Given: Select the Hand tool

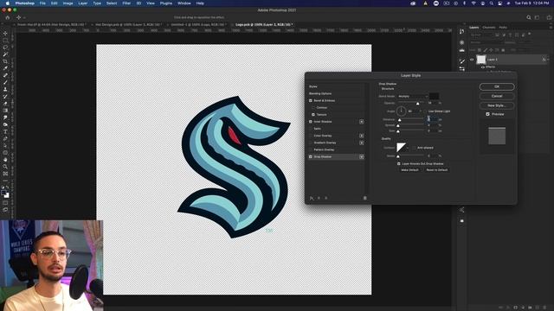Looking at the screenshot, I should pos(5,159).
